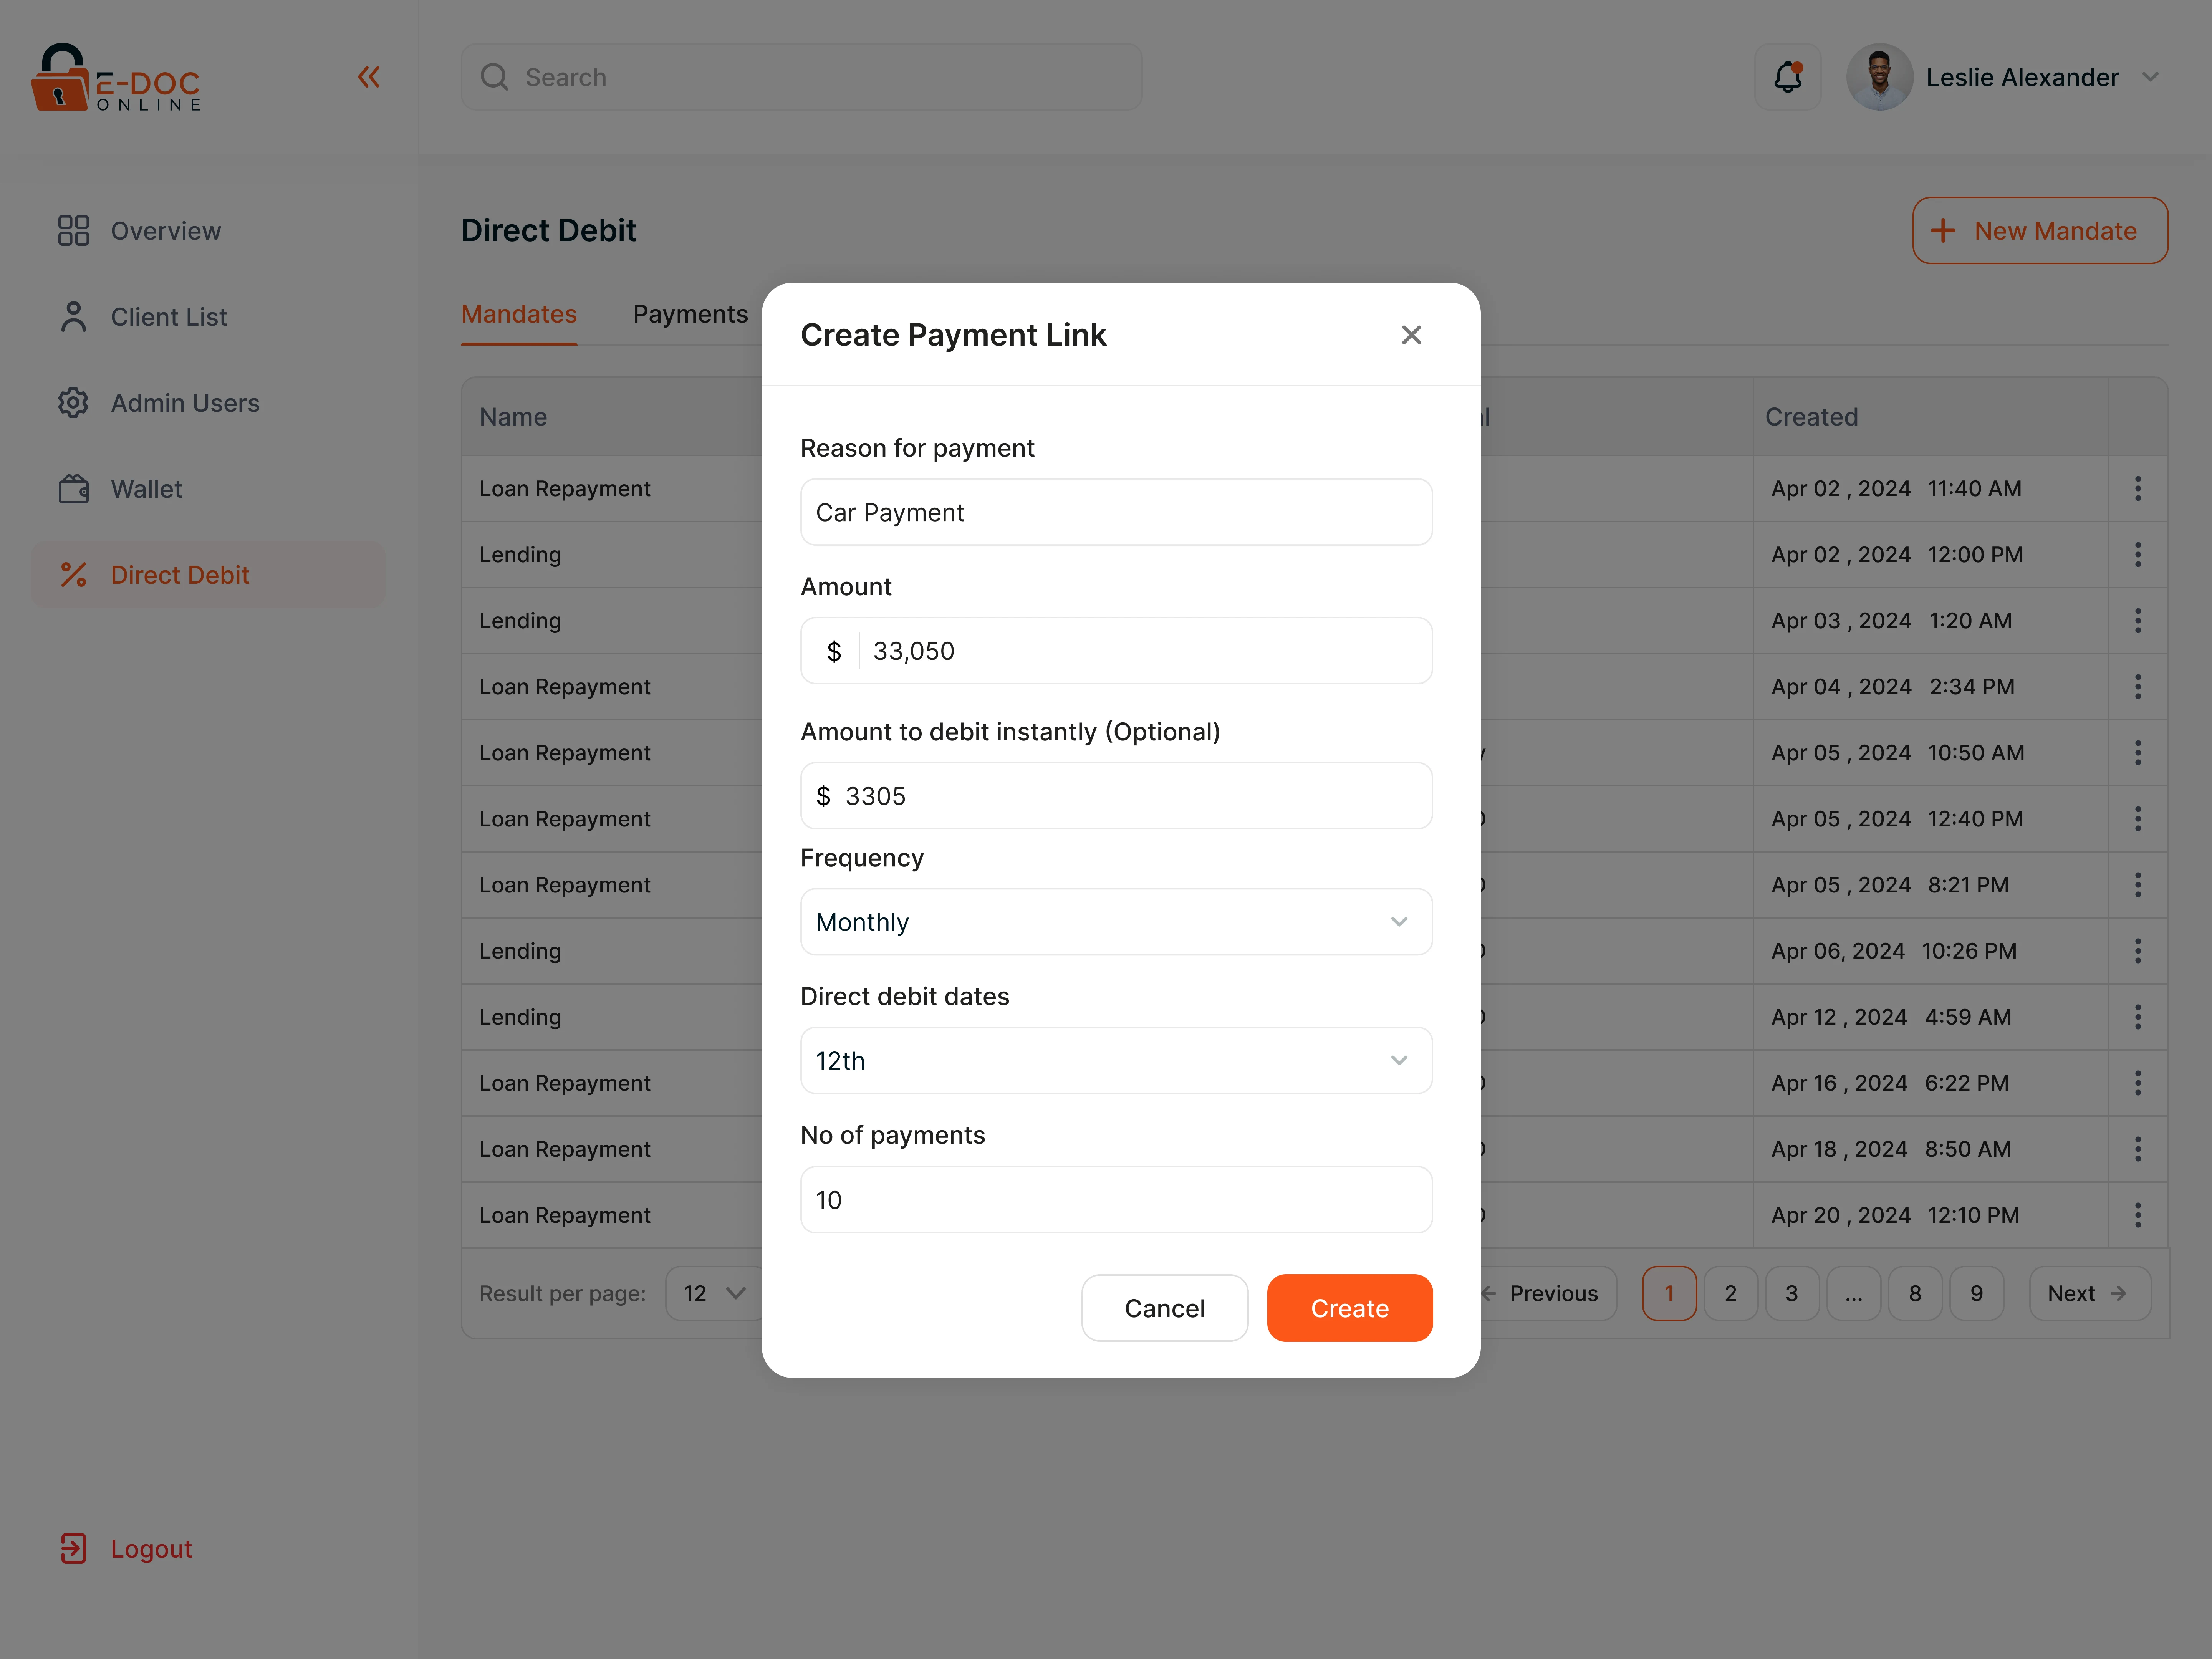Screen dimensions: 2212x1659
Task: Select page 8 in pagination
Action: click(1915, 1294)
